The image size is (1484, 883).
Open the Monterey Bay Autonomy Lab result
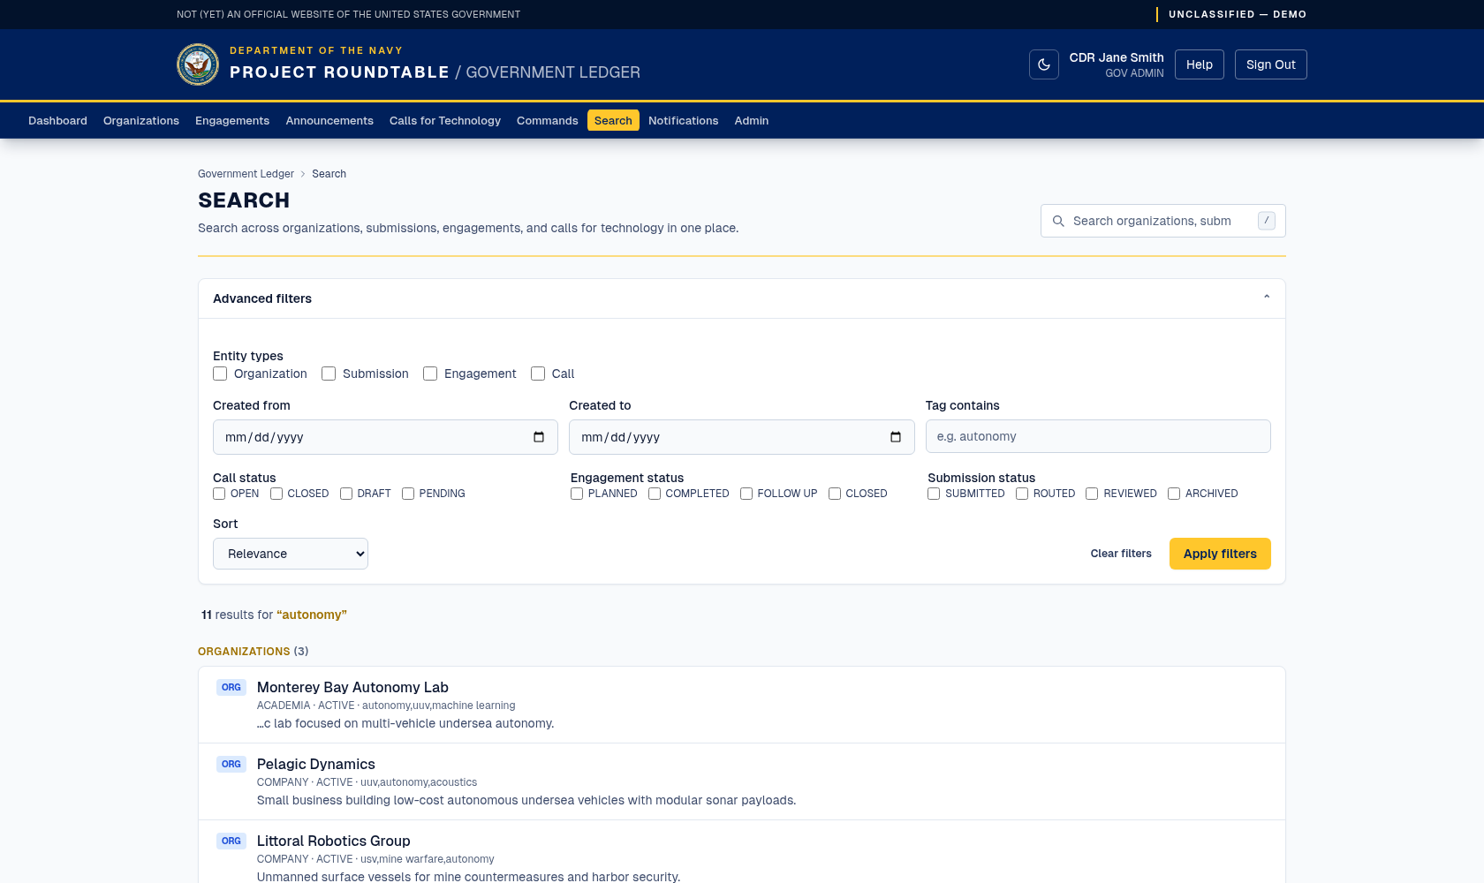742,705
